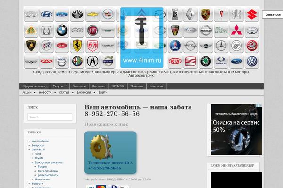Click the Acura logo icon
Image resolution: width=283 pixels, height=188 pixels.
coord(92,62)
